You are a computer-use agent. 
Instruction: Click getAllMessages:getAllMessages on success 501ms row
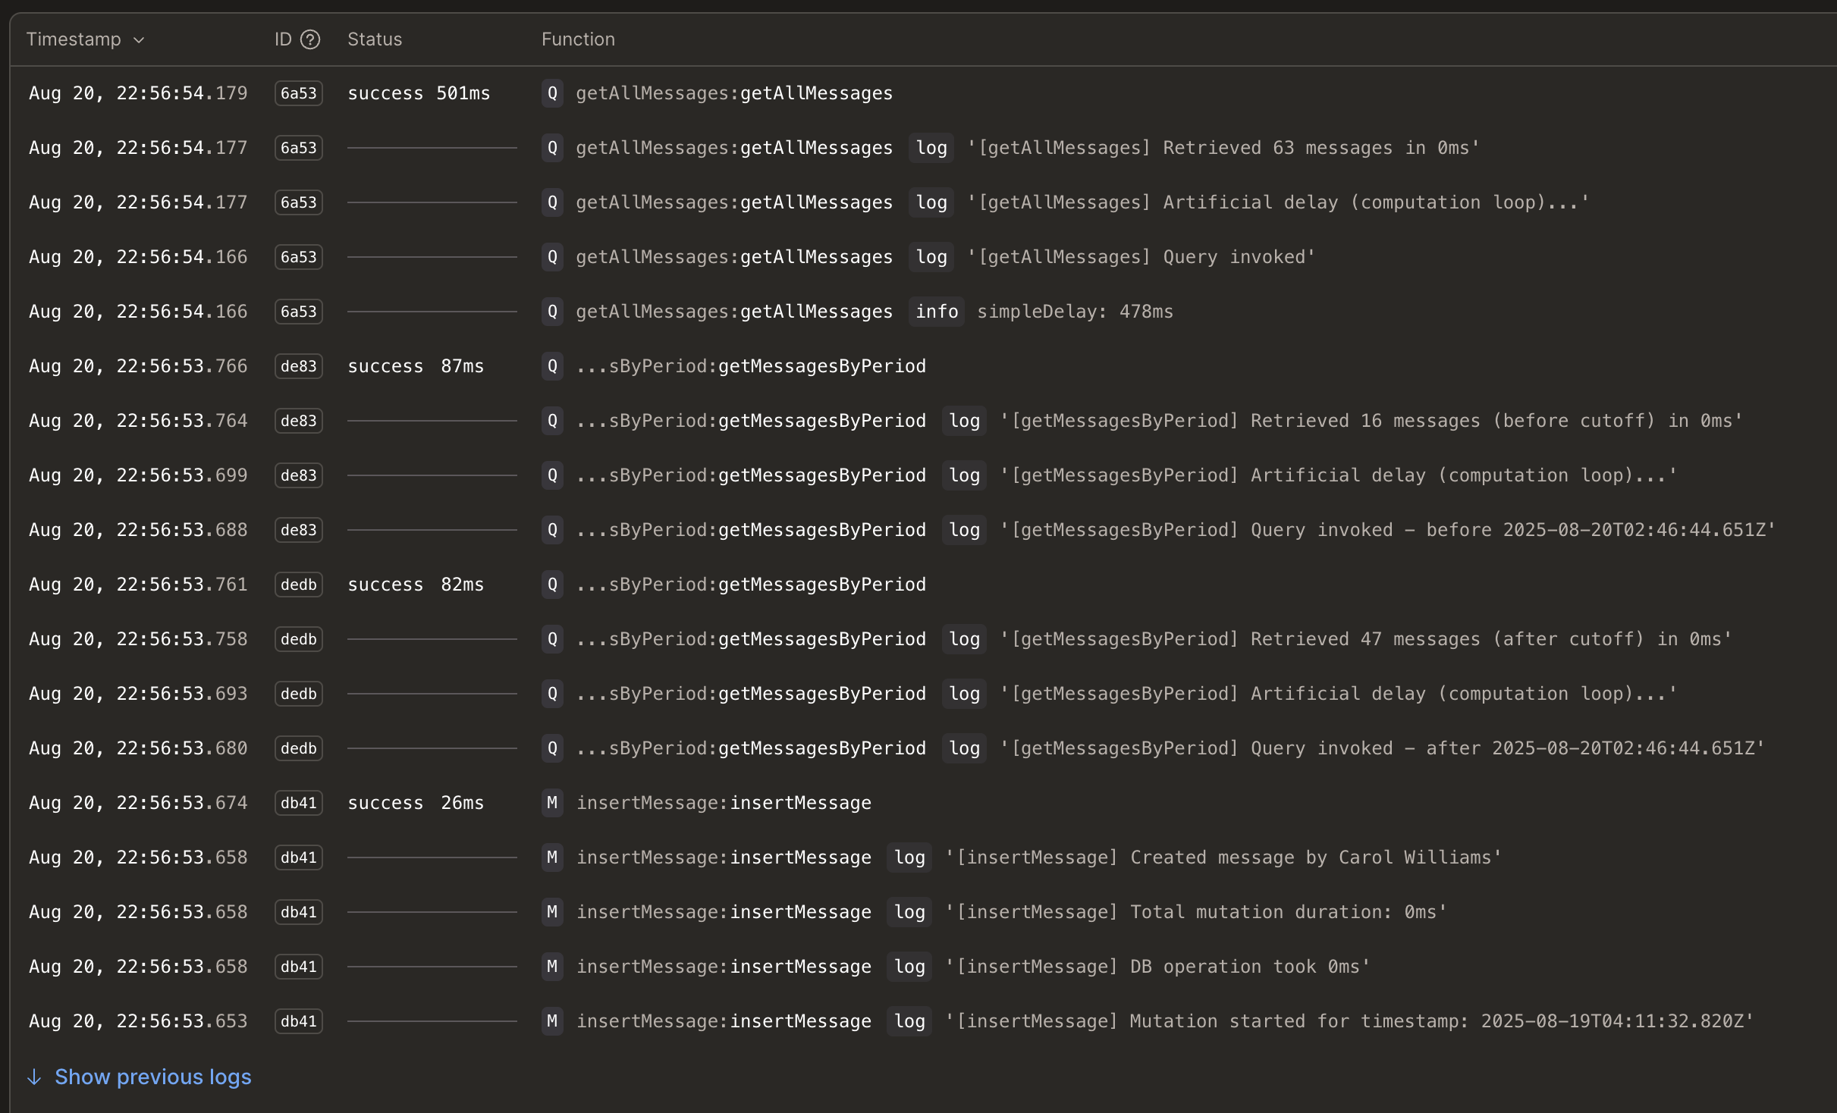[734, 93]
